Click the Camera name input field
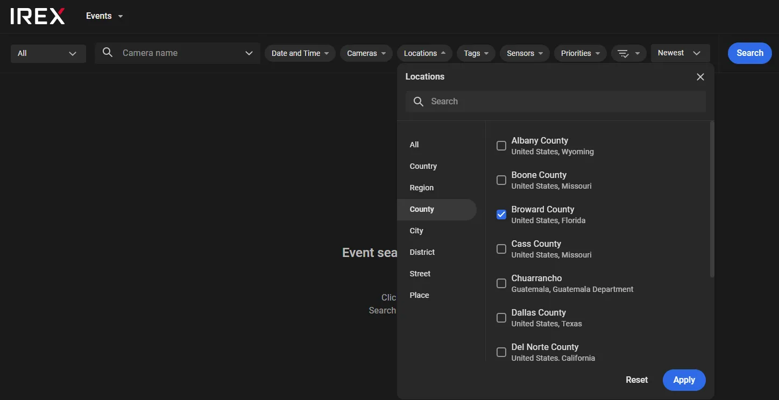The width and height of the screenshot is (779, 400). 178,53
